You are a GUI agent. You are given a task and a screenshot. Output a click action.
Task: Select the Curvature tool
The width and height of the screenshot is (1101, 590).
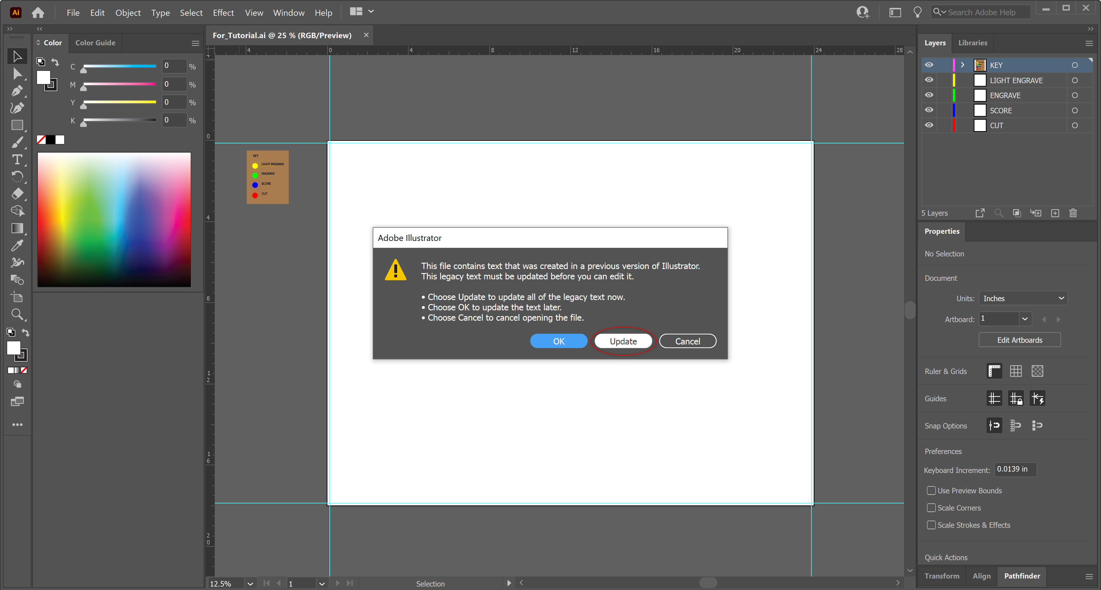(x=17, y=108)
